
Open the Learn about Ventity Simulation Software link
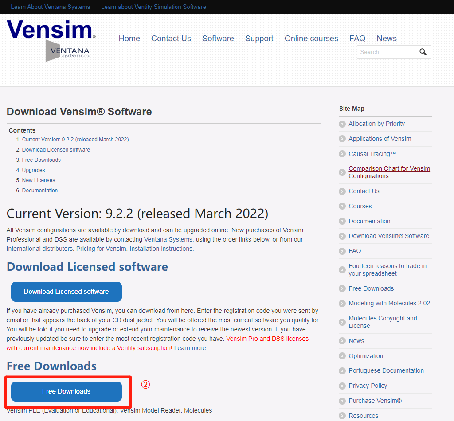(153, 7)
